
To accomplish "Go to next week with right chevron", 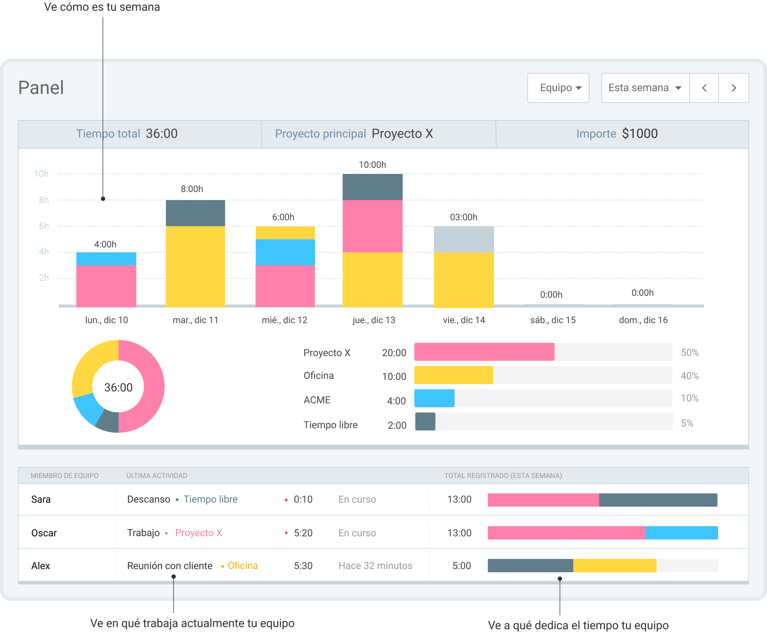I will (733, 88).
